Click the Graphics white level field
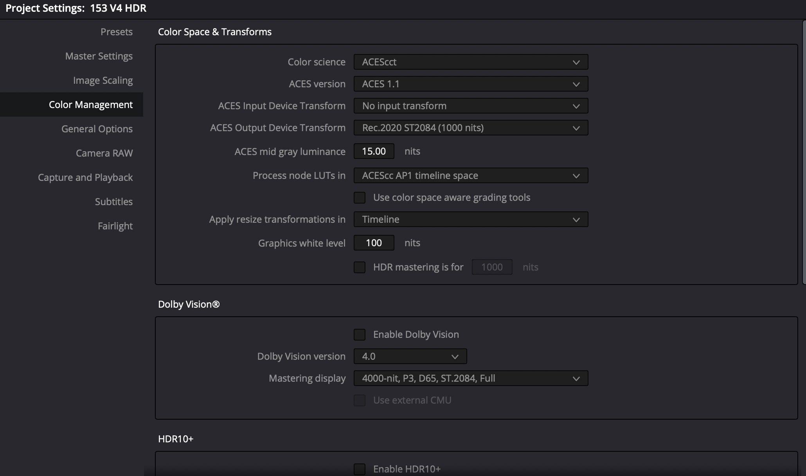This screenshot has width=806, height=476. pyautogui.click(x=374, y=243)
